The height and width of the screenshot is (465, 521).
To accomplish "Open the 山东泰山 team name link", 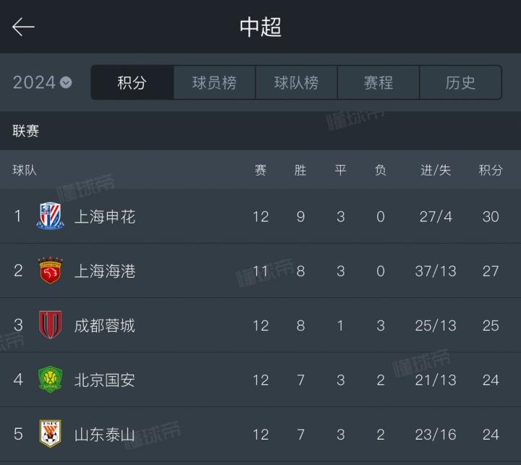I will (x=105, y=434).
